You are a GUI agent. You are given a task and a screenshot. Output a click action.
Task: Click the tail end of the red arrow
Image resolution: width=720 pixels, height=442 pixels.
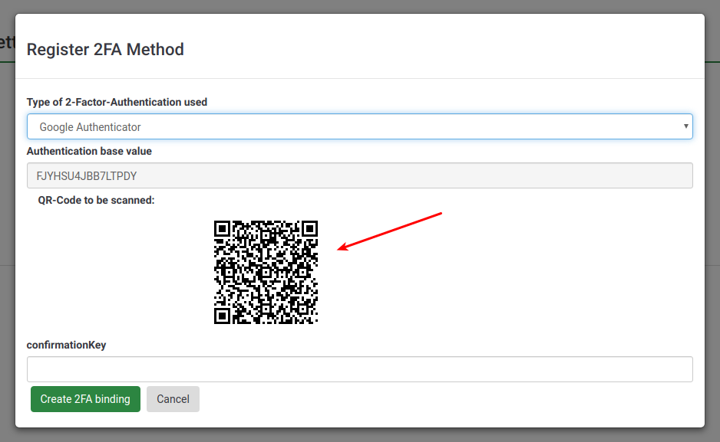pyautogui.click(x=441, y=214)
